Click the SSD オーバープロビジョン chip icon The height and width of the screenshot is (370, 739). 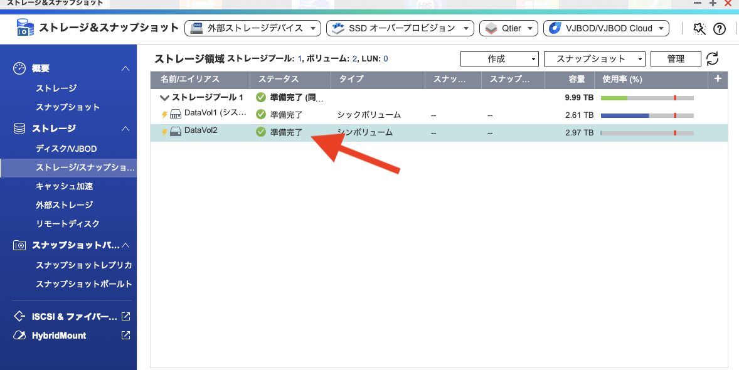point(338,28)
